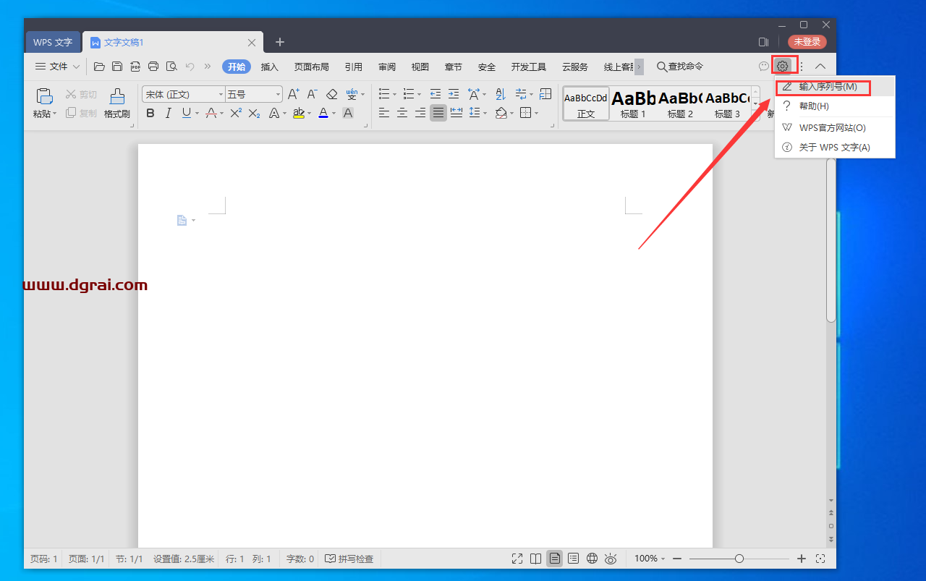
Task: Switch to web layout view globe icon
Action: (x=592, y=559)
